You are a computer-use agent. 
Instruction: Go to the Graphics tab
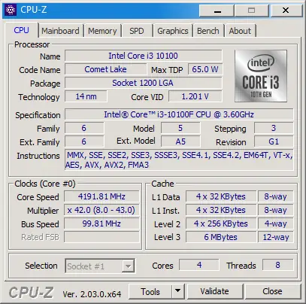tap(173, 31)
